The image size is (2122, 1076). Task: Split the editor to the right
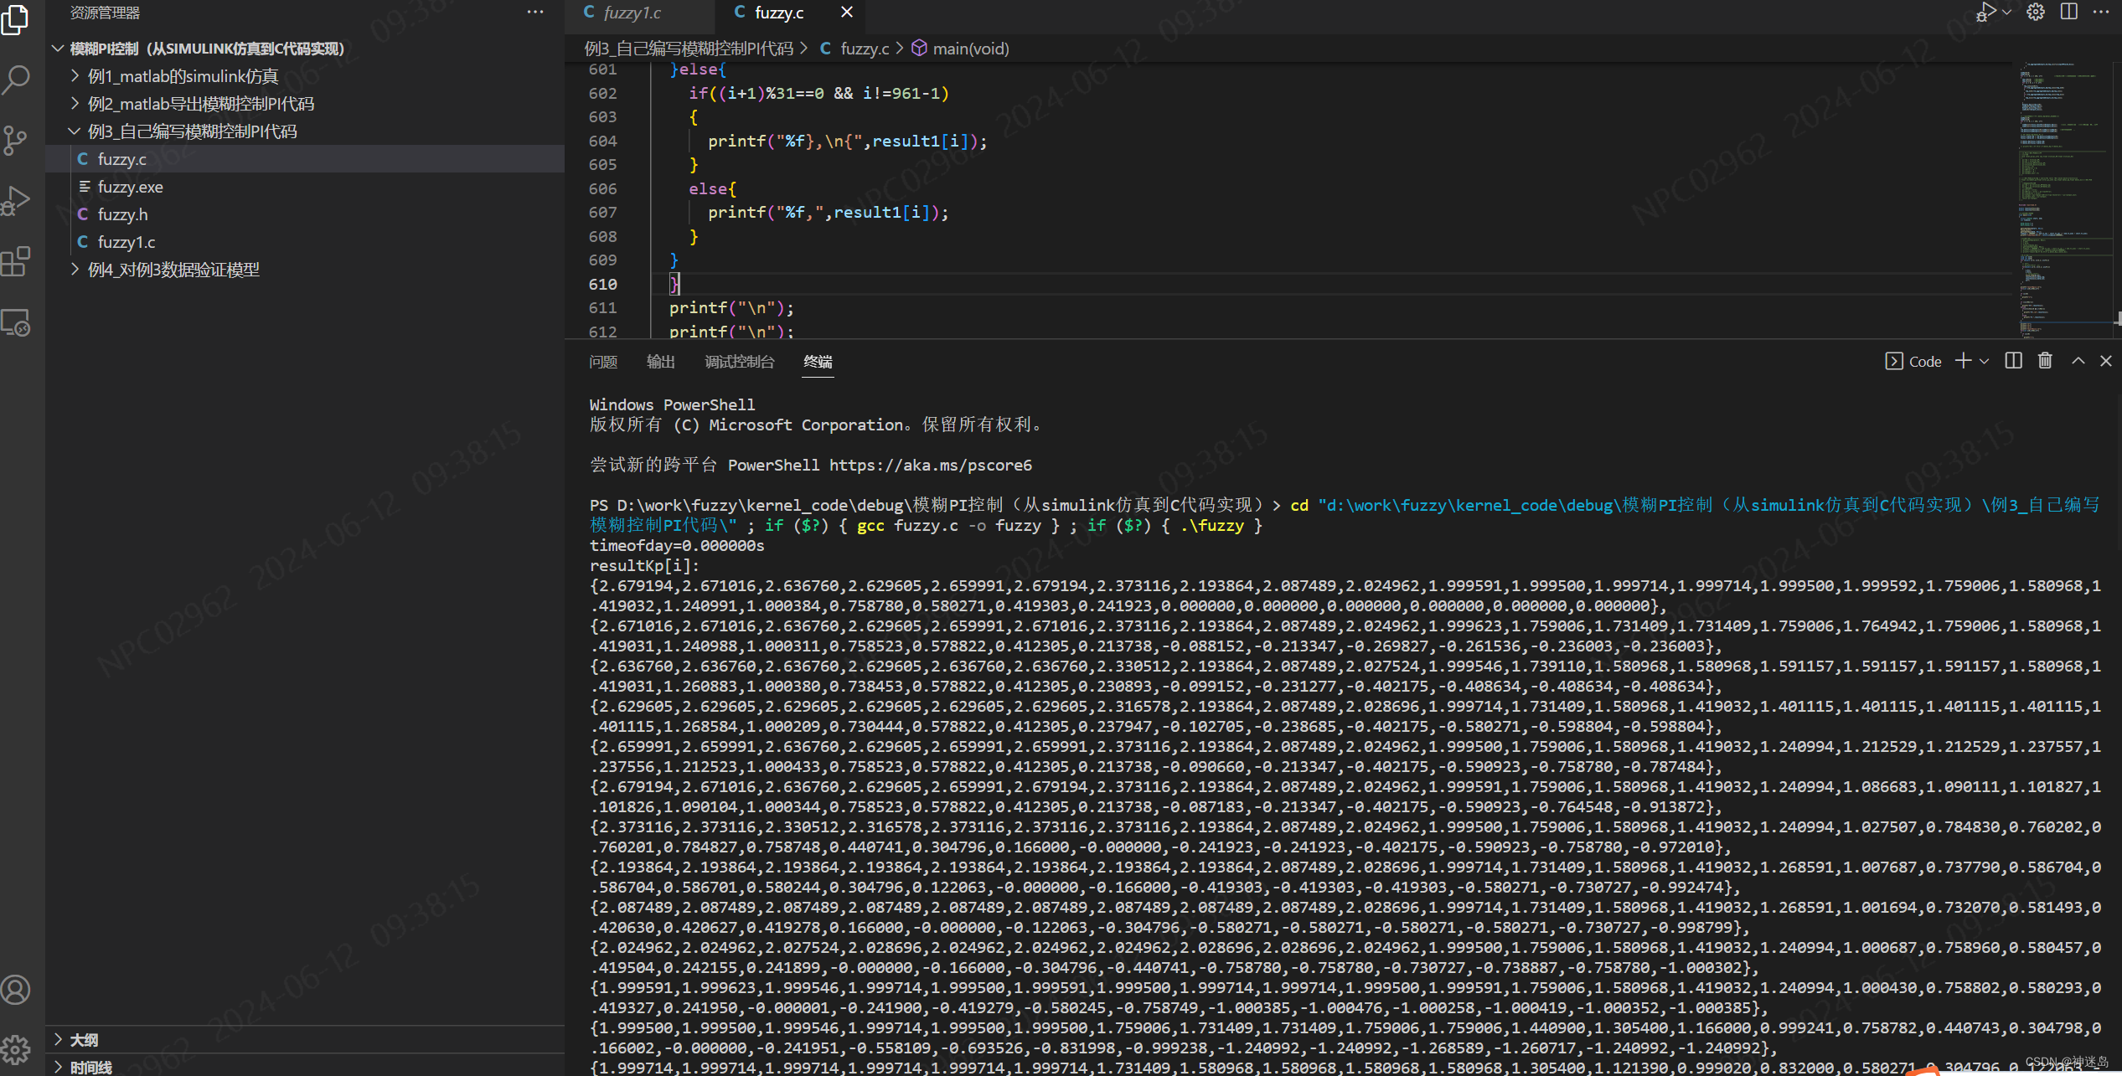(2068, 12)
